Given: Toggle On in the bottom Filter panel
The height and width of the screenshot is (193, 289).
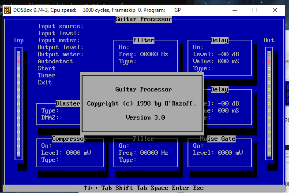Looking at the screenshot, I should click(x=124, y=146).
